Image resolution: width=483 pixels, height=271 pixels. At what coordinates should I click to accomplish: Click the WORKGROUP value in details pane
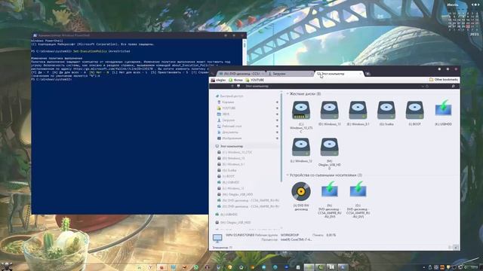(x=290, y=235)
